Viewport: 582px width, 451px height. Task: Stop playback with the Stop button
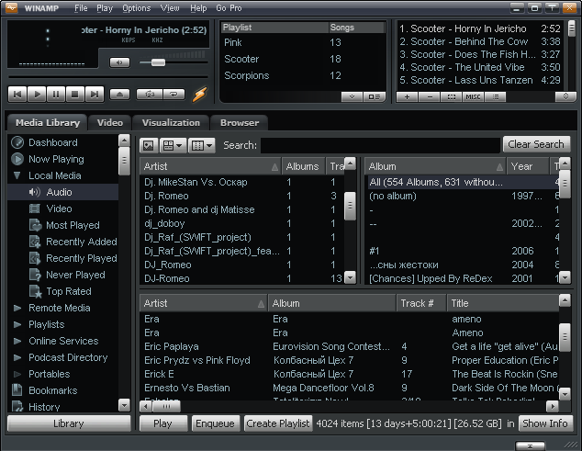[x=75, y=94]
